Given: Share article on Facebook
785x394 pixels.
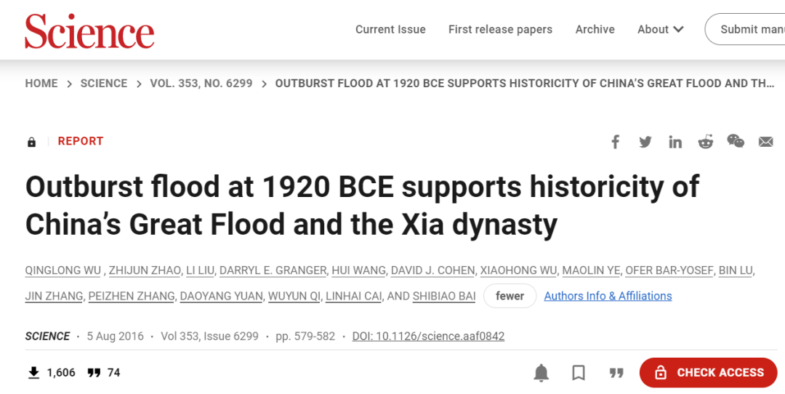Looking at the screenshot, I should pyautogui.click(x=616, y=142).
